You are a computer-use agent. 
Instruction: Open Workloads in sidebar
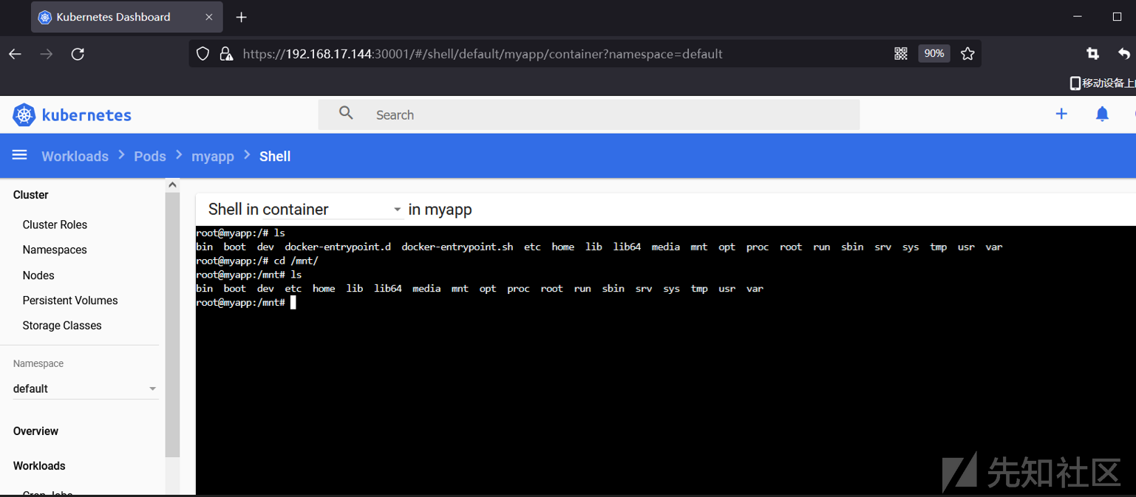(x=39, y=466)
